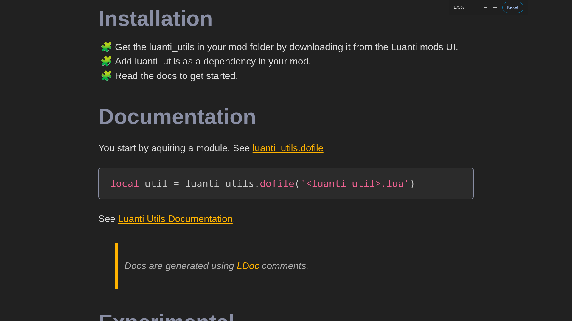Viewport: 572px width, 321px height.
Task: Select the Documentation heading
Action: click(177, 117)
